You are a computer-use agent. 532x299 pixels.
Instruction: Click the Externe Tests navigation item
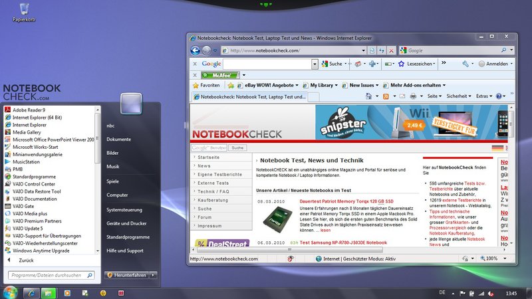[x=213, y=183]
